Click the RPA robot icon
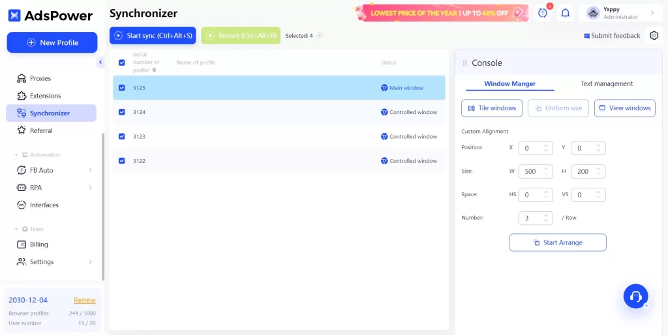Image resolution: width=668 pixels, height=335 pixels. tap(22, 187)
